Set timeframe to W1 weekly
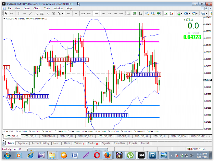The width and height of the screenshot is (214, 161). click(115, 13)
